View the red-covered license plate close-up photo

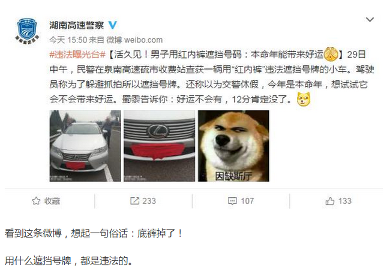point(160,146)
